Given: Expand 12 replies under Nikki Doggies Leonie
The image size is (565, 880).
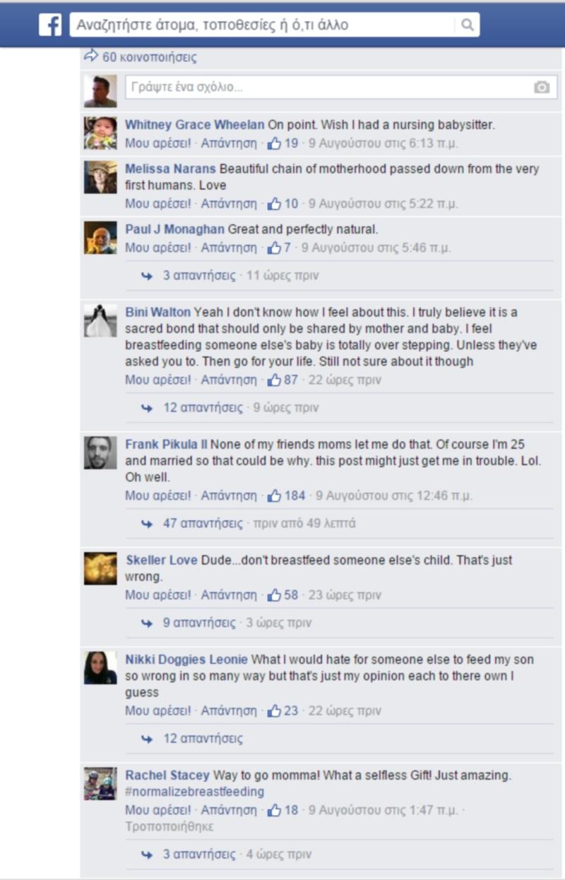Looking at the screenshot, I should tap(203, 738).
